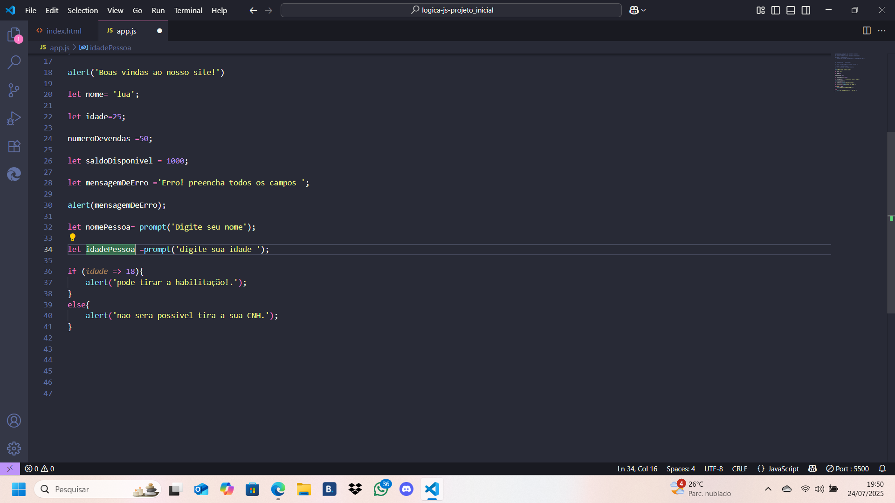The width and height of the screenshot is (895, 503).
Task: Open notifications bell in status bar
Action: click(x=882, y=469)
